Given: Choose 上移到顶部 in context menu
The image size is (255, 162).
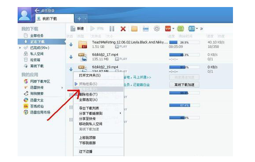Looking at the screenshot, I should (x=98, y=138).
